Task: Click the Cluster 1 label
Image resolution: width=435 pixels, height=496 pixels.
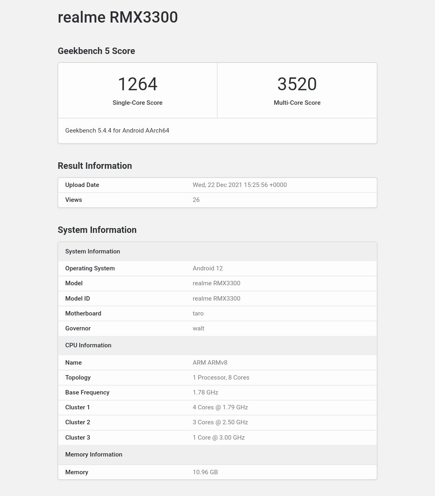Action: (x=78, y=407)
